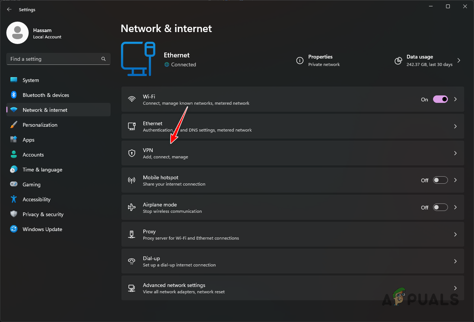Select the Wi-Fi icon

[x=132, y=99]
